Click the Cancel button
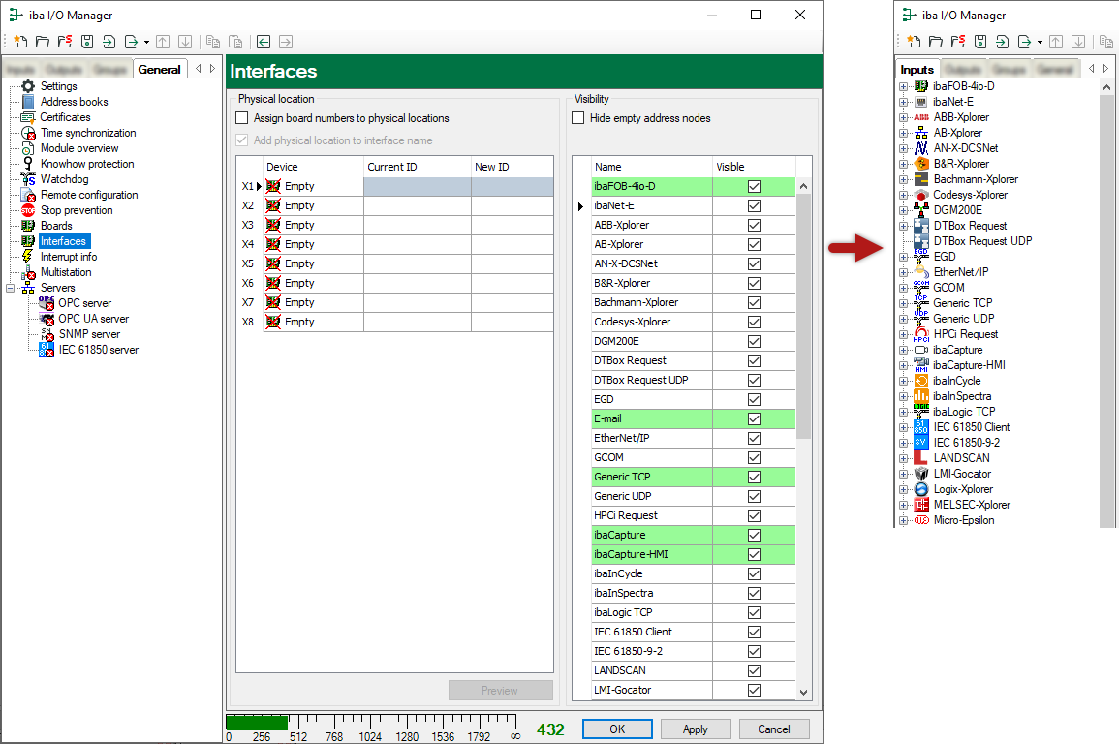 coord(773,729)
